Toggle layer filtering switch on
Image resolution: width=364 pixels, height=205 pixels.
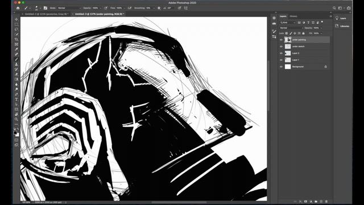click(x=322, y=22)
